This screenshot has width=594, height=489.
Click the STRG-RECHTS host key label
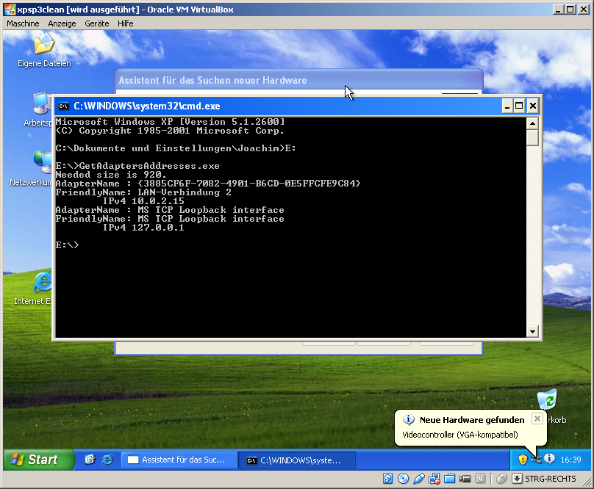[x=550, y=479]
